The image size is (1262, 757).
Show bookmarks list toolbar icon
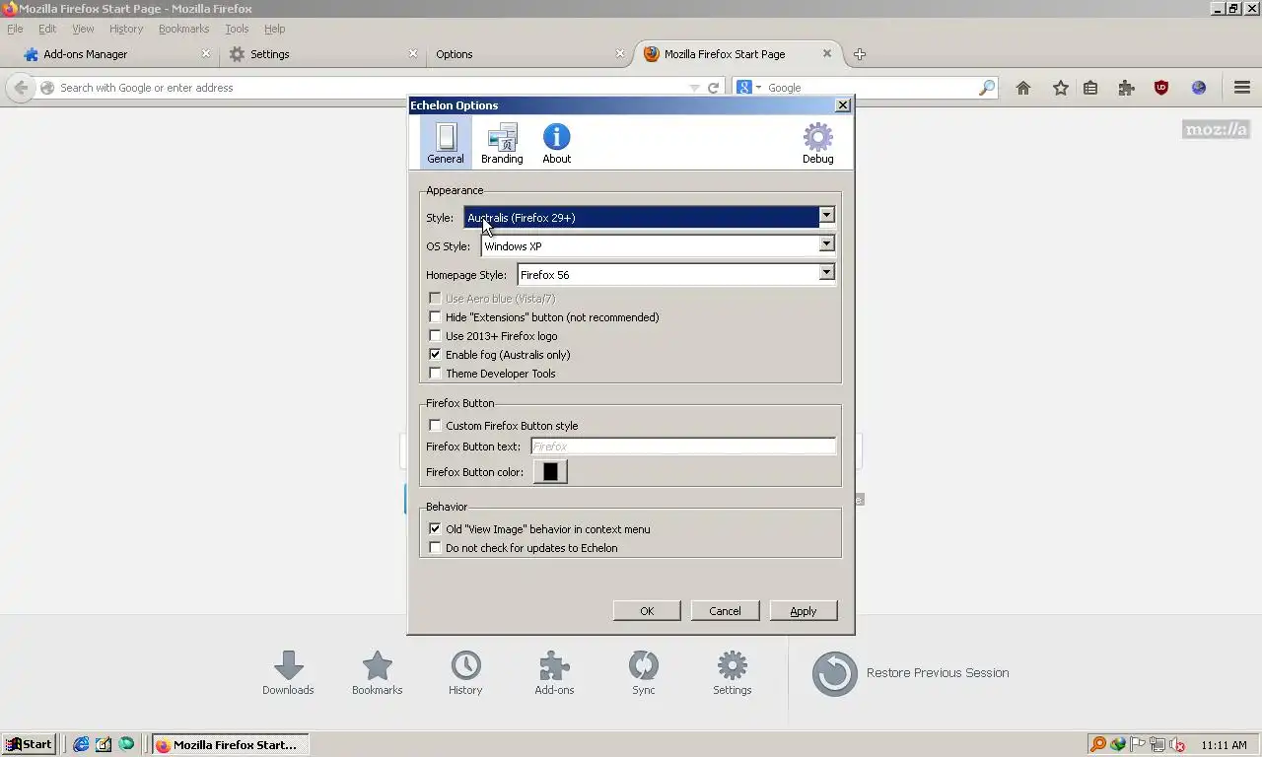pyautogui.click(x=1090, y=88)
